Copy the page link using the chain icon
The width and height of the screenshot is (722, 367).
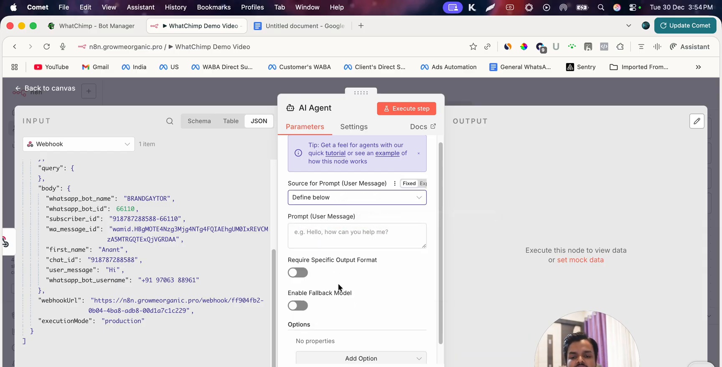488,47
